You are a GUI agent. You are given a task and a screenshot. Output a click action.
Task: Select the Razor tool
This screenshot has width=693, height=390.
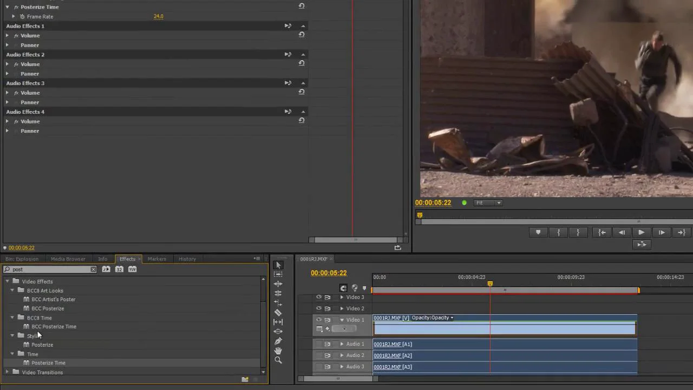click(x=278, y=313)
